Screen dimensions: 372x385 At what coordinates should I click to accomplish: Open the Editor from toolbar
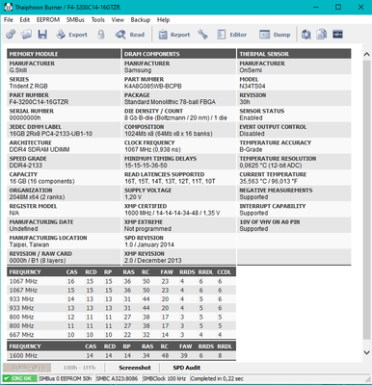point(231,35)
